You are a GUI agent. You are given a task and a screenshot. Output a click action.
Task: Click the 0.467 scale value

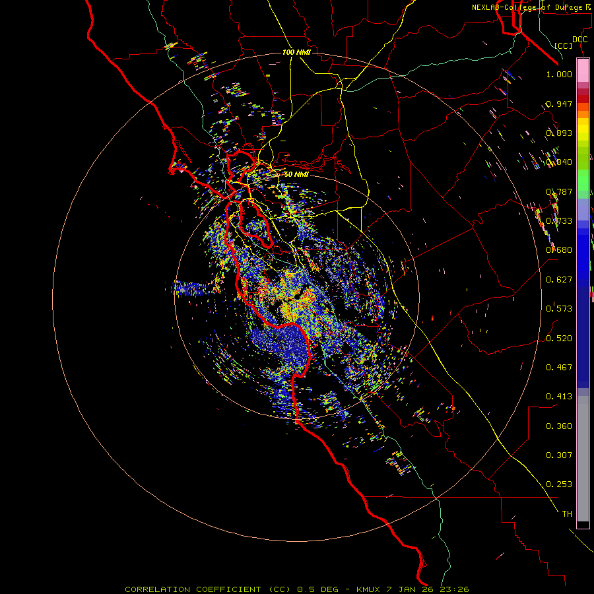tap(559, 368)
